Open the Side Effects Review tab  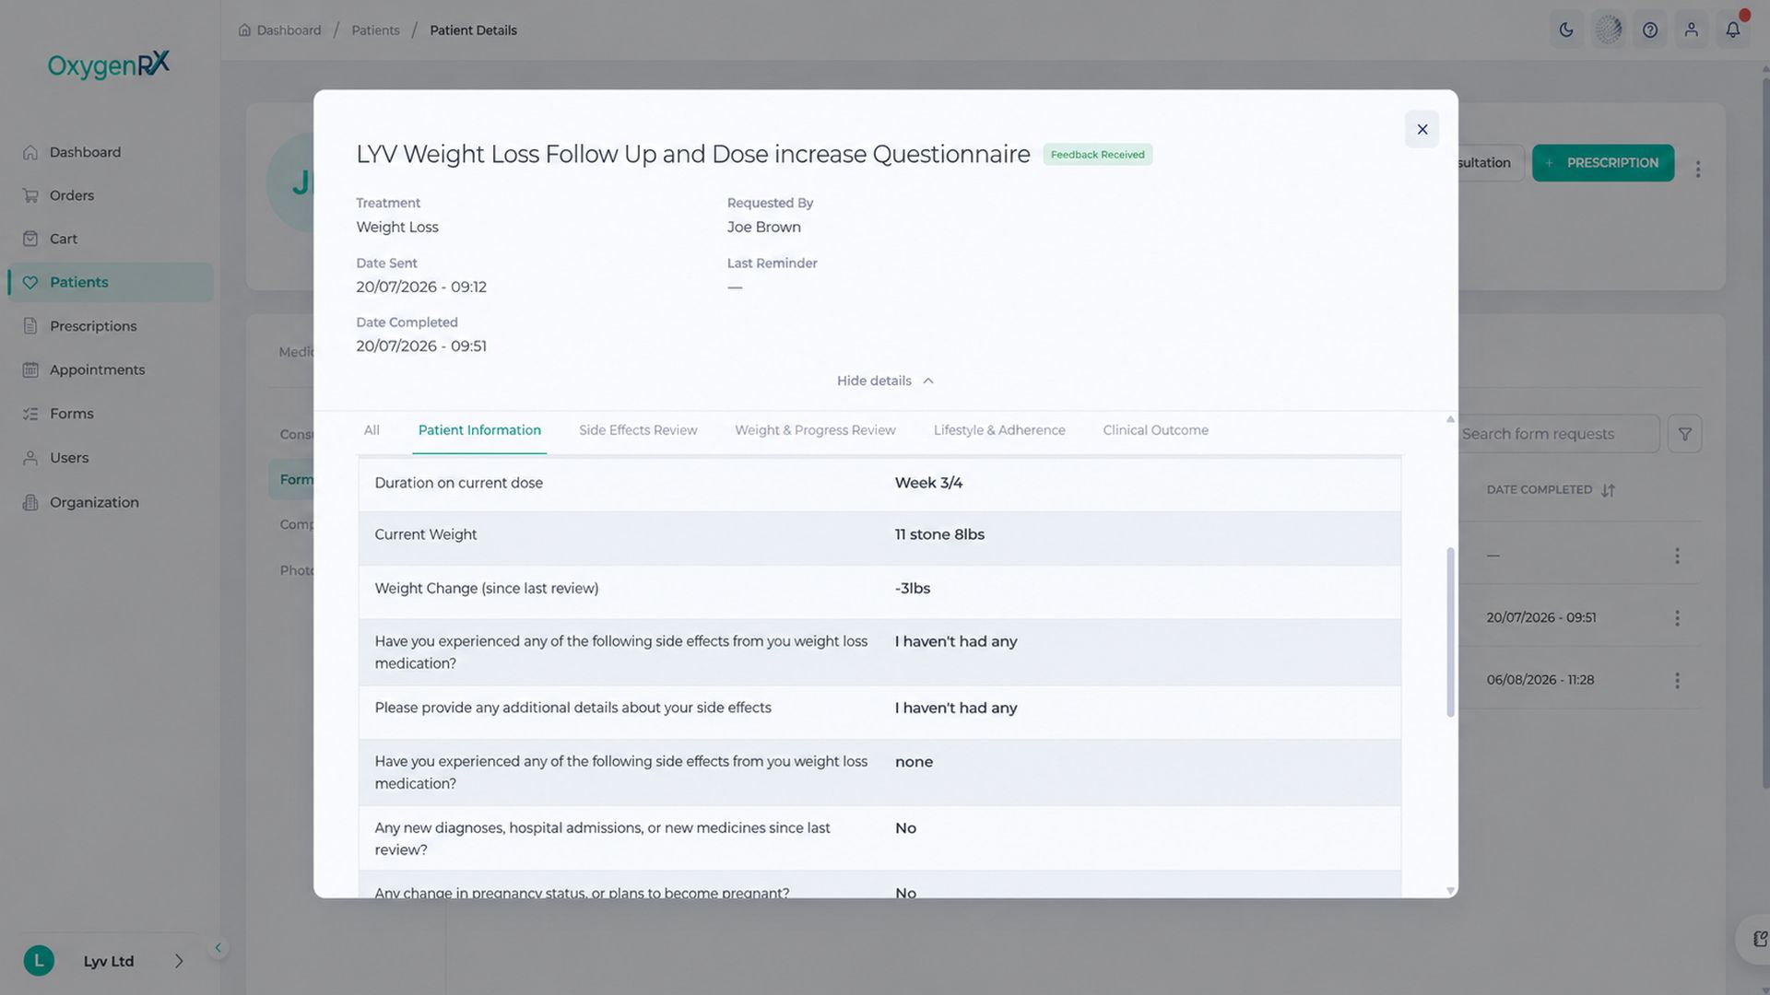(638, 430)
